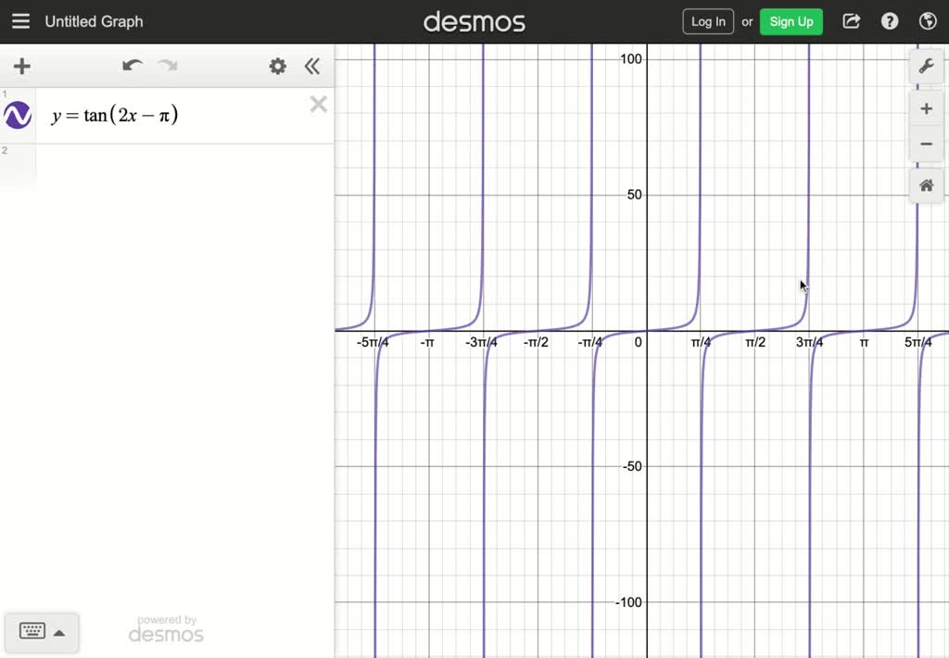Open the graph settings wrench panel
Viewport: 949px width, 658px height.
[x=926, y=66]
